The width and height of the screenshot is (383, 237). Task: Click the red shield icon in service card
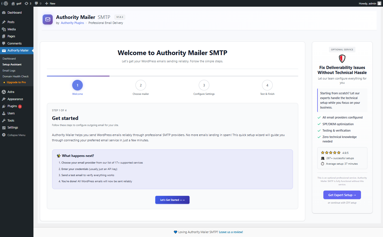[x=342, y=58]
